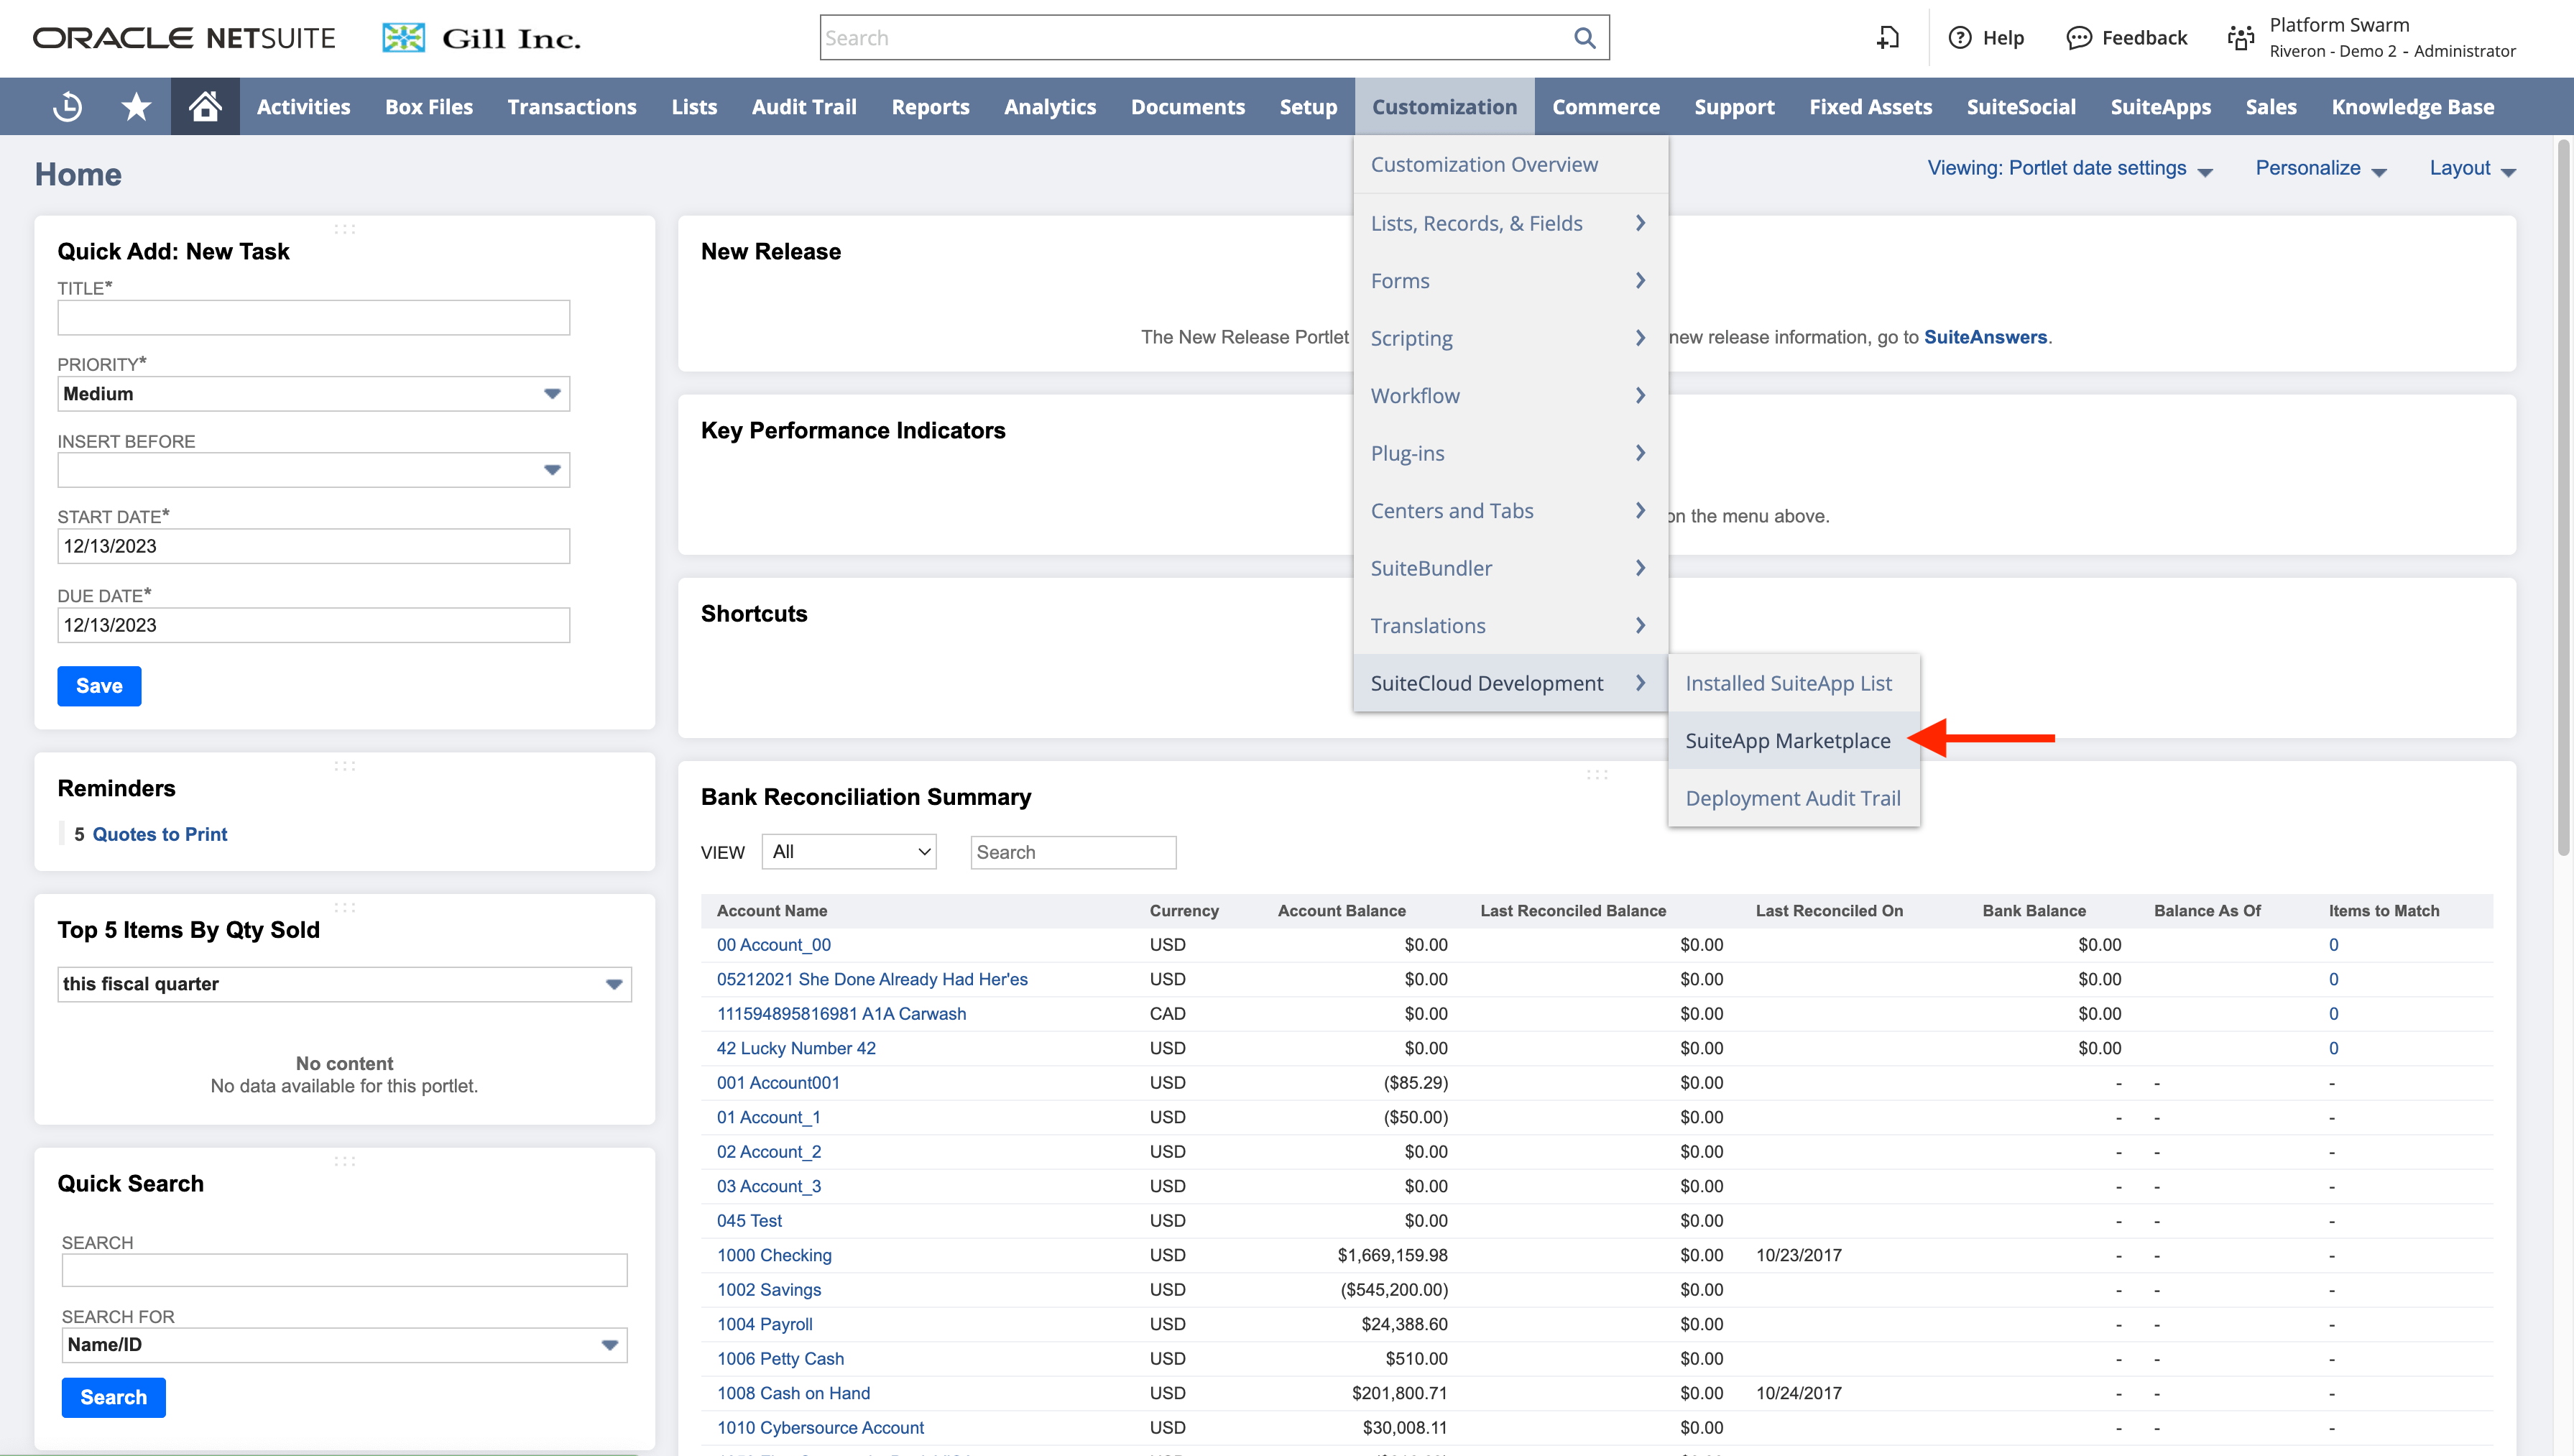Click the Shortcuts star icon

coord(136,106)
